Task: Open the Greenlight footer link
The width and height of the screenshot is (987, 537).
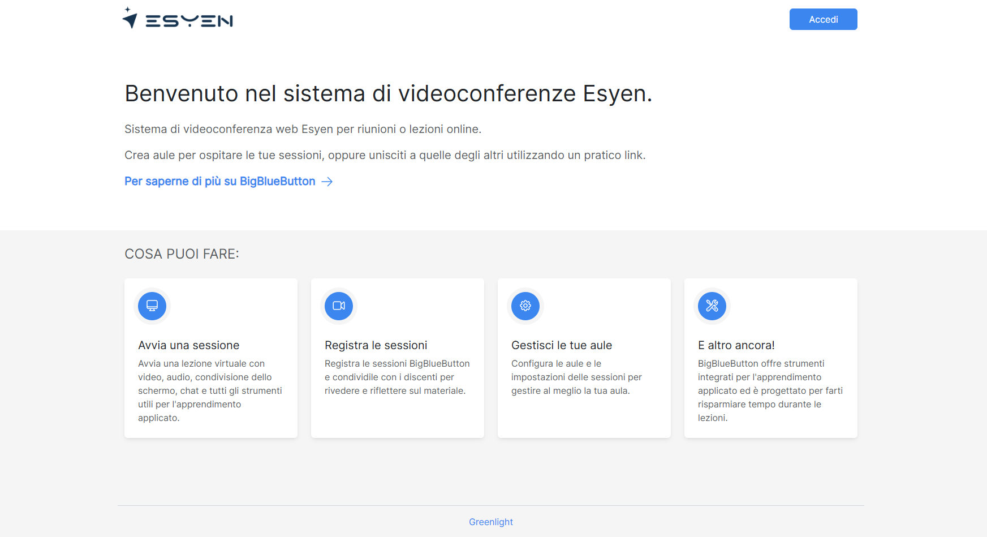Action: pos(491,522)
